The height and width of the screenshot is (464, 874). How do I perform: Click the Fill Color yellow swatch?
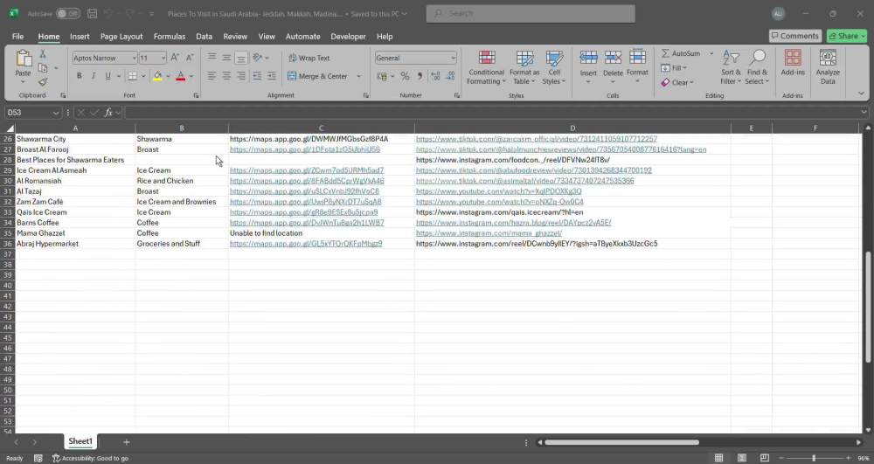[157, 76]
